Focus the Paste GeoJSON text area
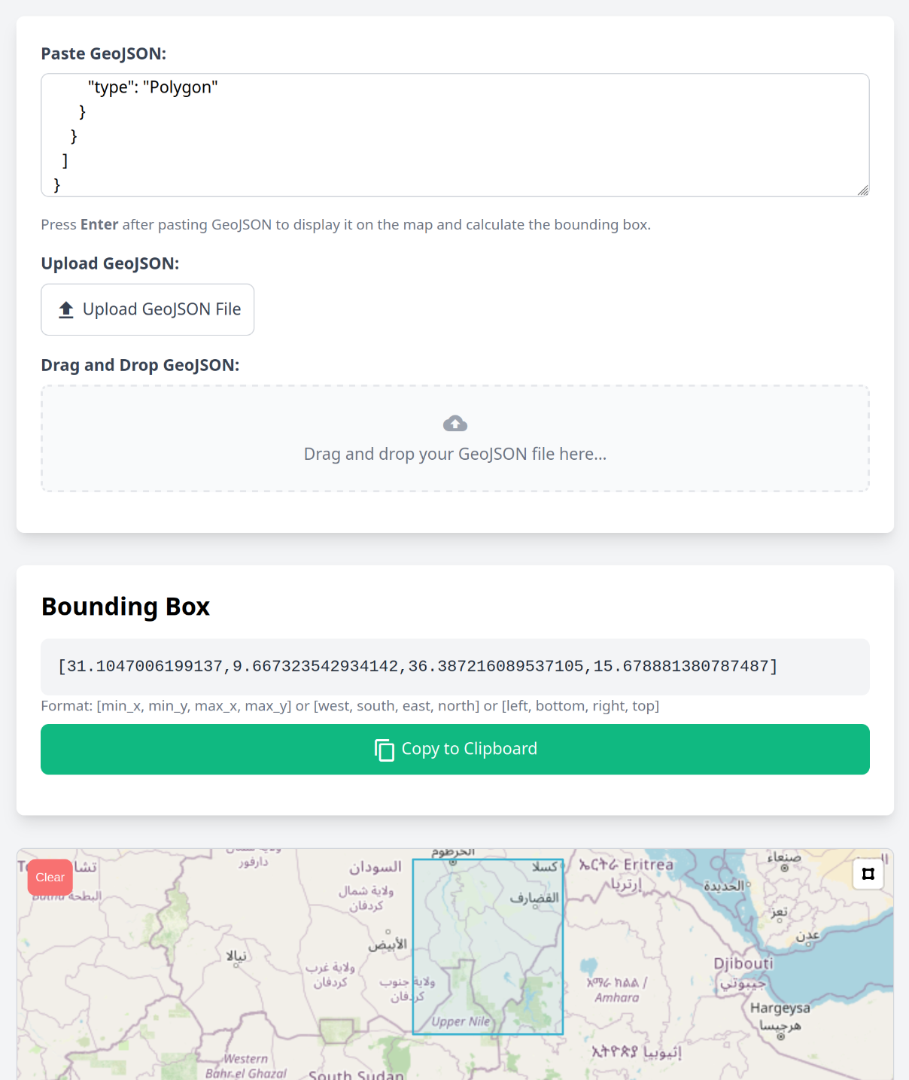909x1080 pixels. tap(455, 135)
